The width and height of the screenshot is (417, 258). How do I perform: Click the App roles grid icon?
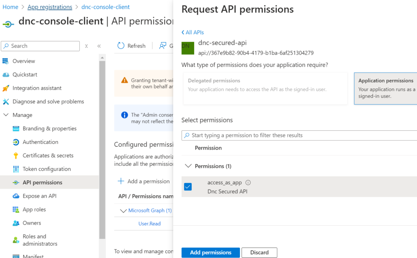[x=16, y=209]
